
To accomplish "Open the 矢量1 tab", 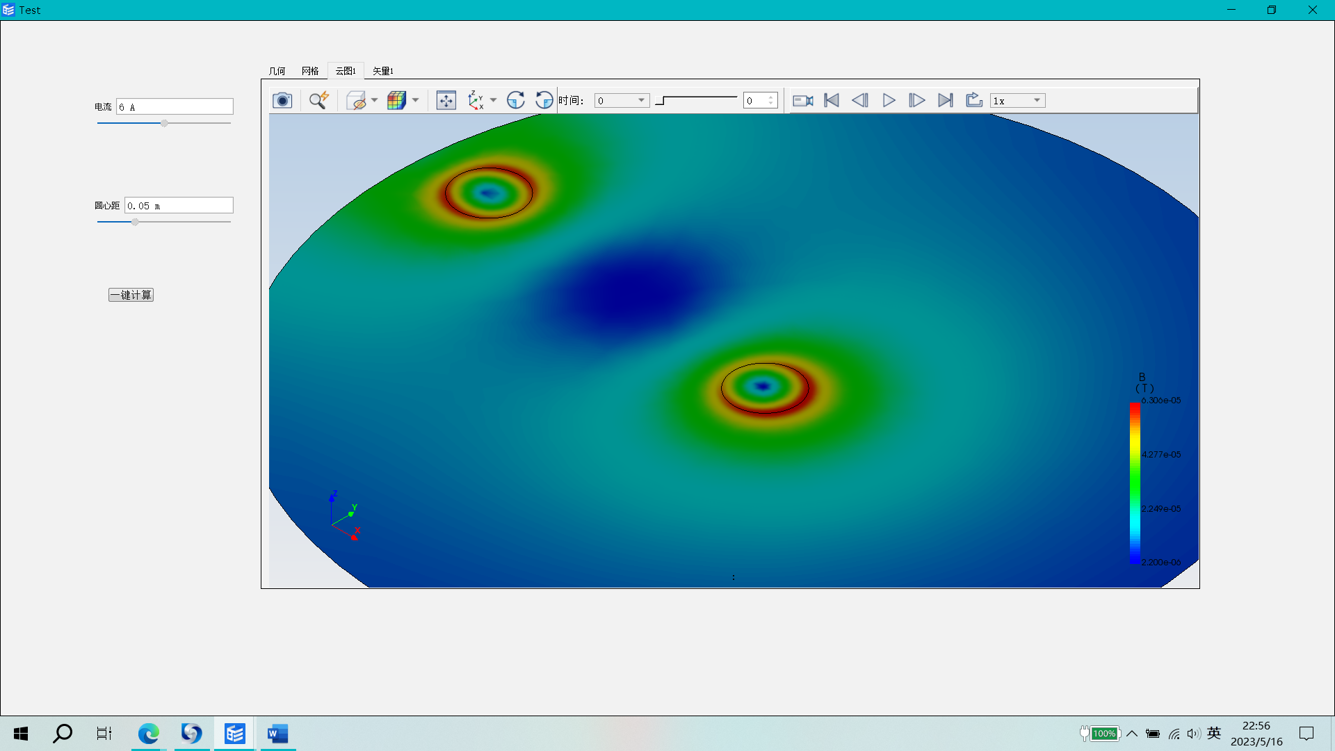I will click(383, 71).
